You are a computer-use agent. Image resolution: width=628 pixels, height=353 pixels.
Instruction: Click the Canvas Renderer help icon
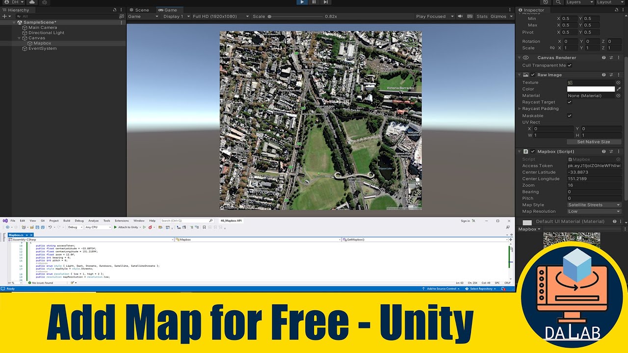(x=604, y=57)
